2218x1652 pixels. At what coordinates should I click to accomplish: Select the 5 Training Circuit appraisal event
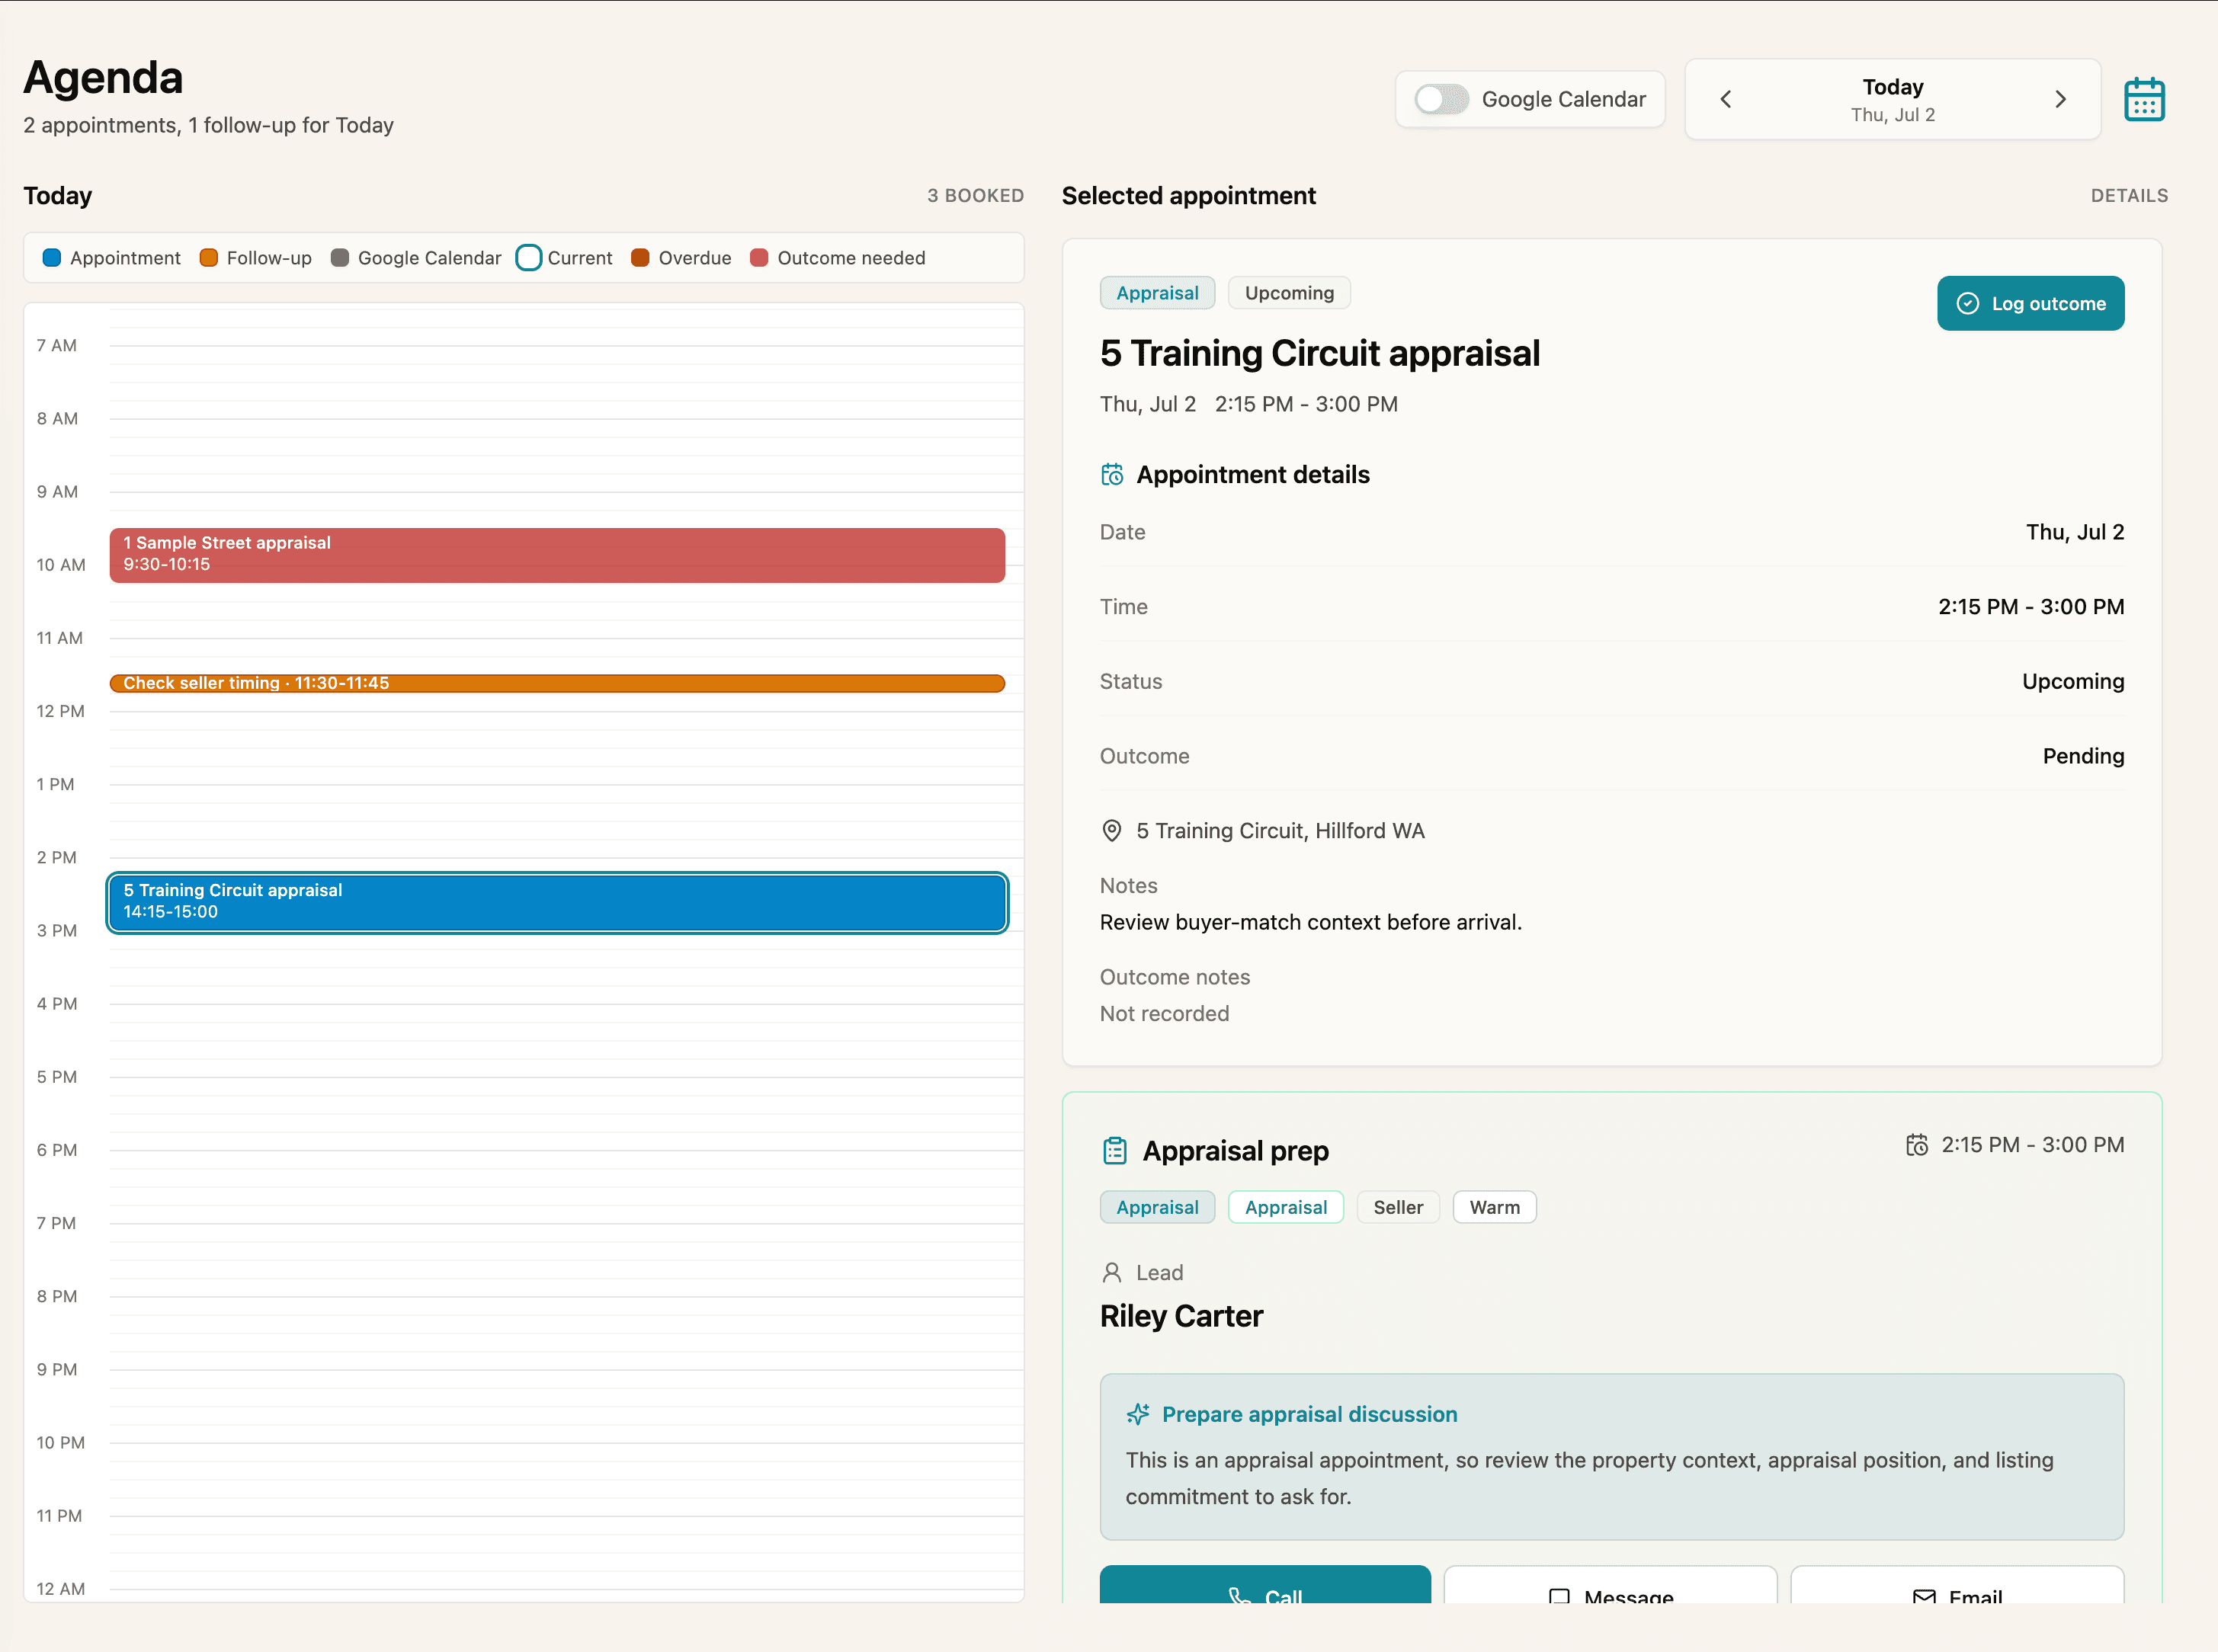coord(557,902)
